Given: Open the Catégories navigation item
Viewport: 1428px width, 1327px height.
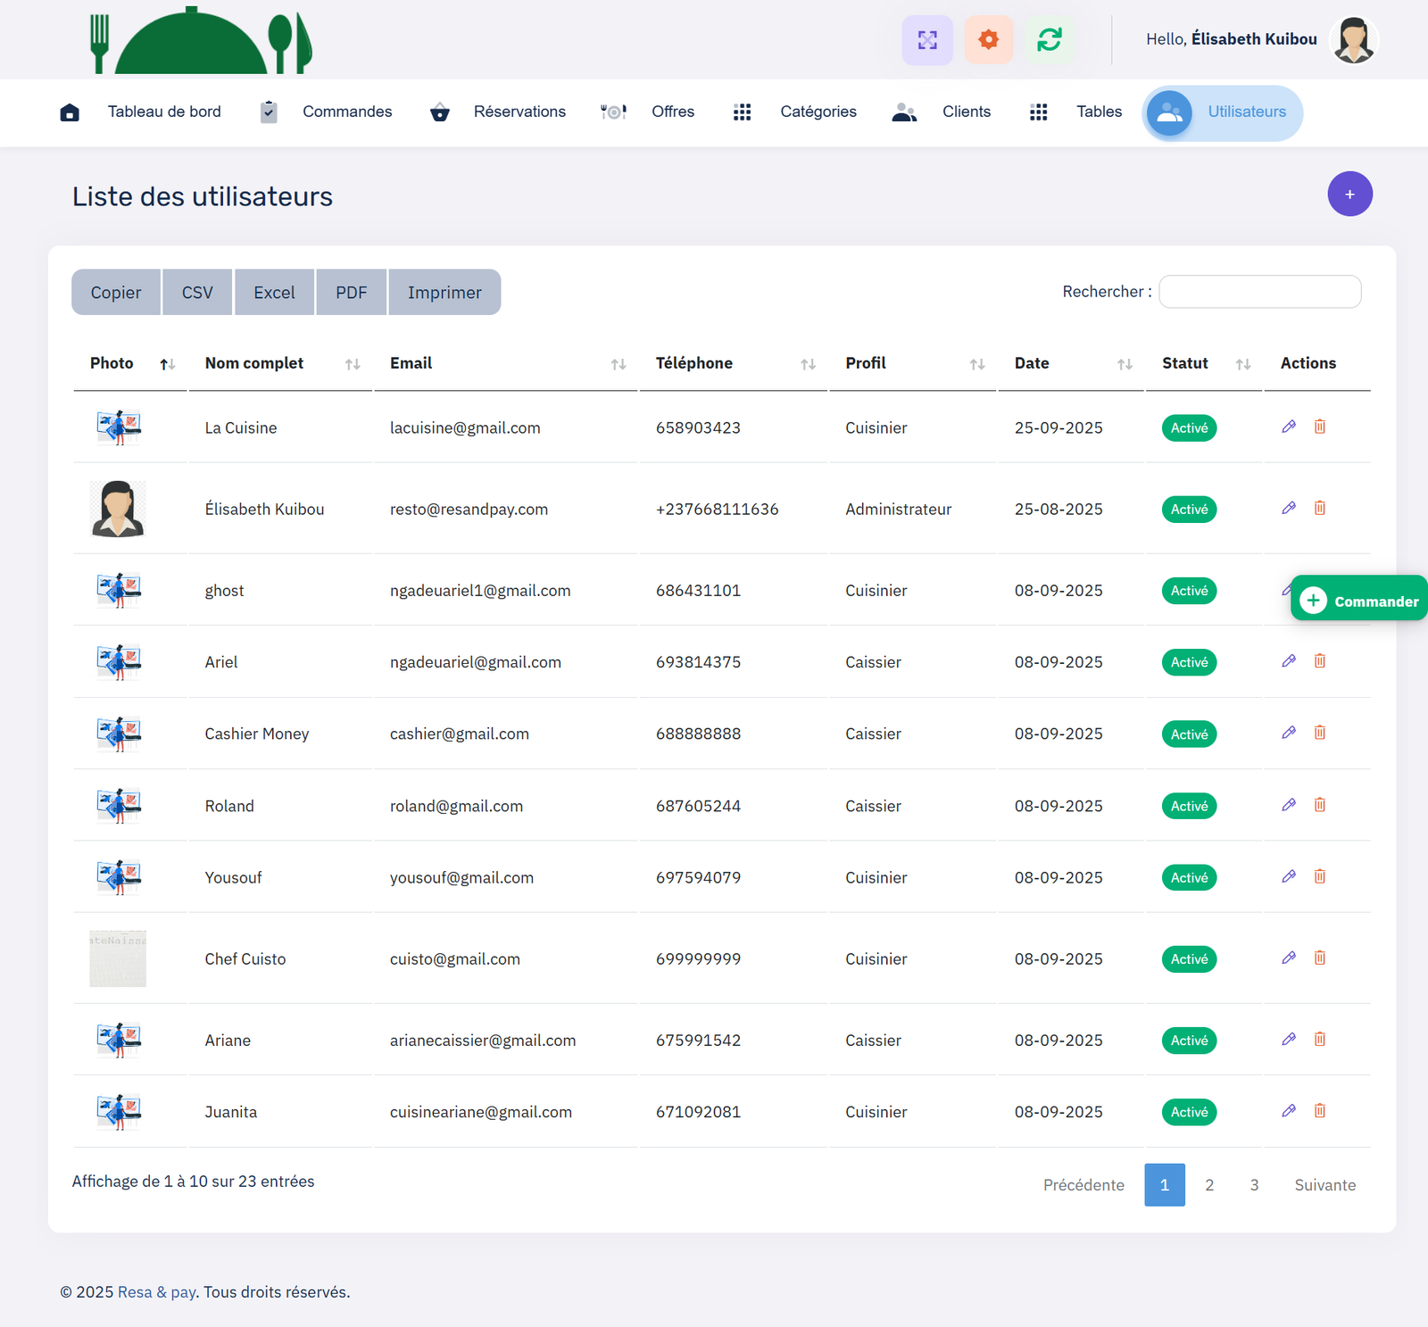Looking at the screenshot, I should pos(818,112).
